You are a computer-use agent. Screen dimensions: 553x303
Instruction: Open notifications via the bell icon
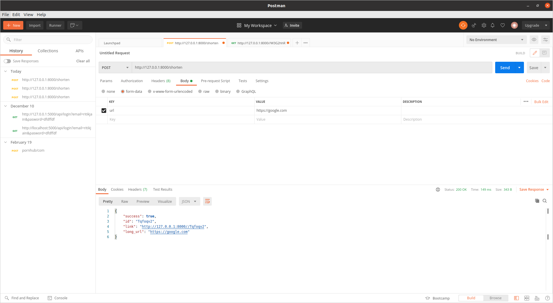pos(493,25)
